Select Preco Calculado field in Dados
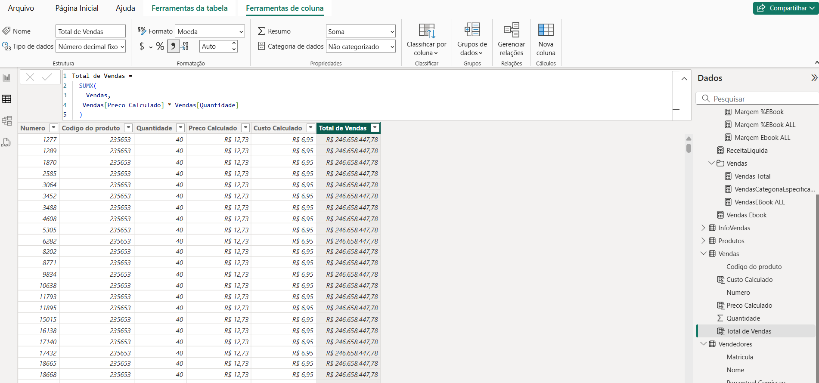The image size is (819, 383). point(749,306)
